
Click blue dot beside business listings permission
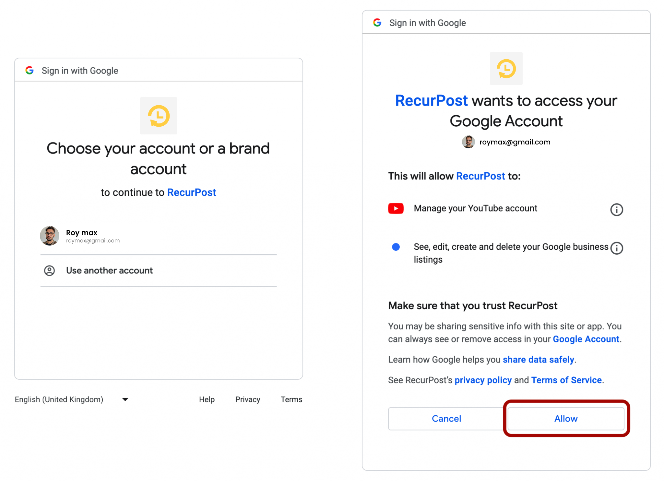coord(396,247)
